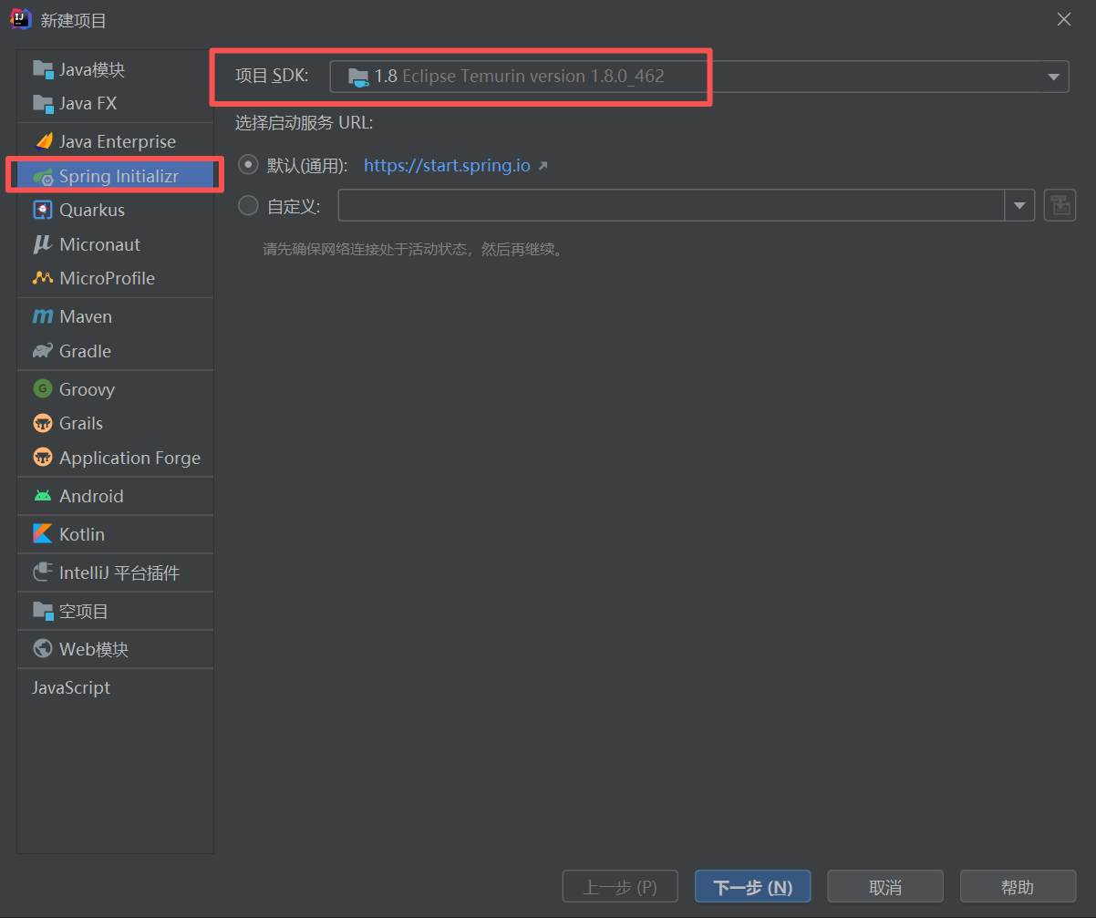Screen dimensions: 1096x918
Task: Click the 空项目 folder icon
Action: (x=43, y=611)
